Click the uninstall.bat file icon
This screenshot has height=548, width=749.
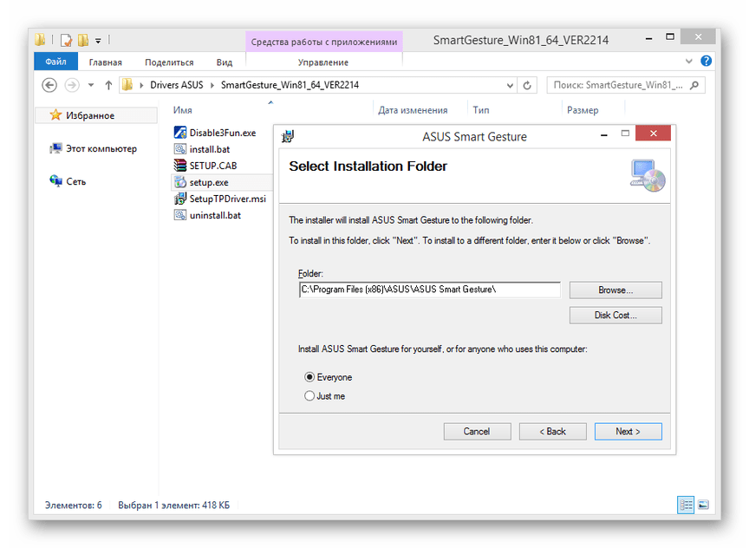[180, 215]
